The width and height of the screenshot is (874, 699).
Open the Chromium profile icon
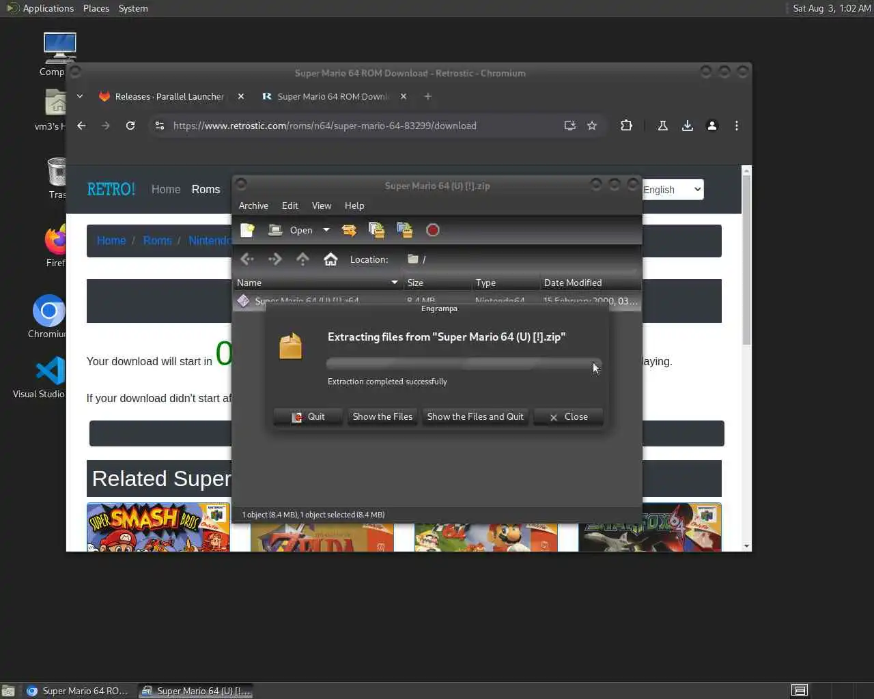711,126
